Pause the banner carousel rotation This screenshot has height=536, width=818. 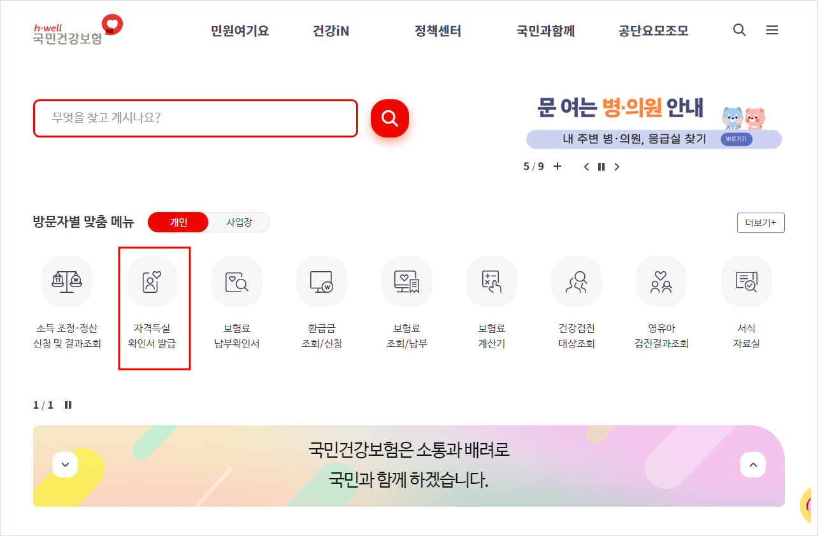tap(601, 166)
